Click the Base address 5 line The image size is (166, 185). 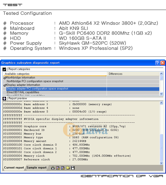point(55,112)
